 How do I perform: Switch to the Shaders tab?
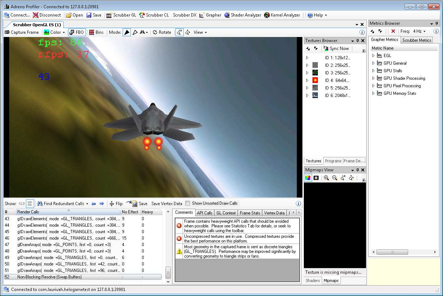coord(313,281)
